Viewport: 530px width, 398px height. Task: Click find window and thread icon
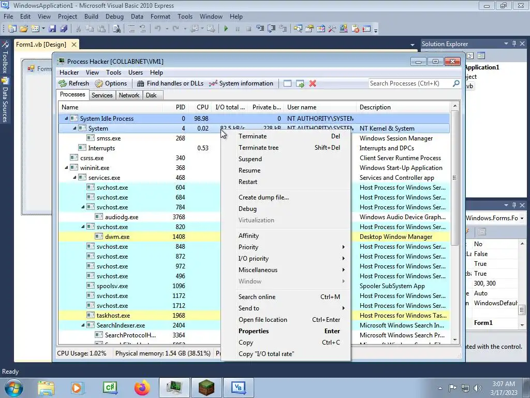pos(300,83)
